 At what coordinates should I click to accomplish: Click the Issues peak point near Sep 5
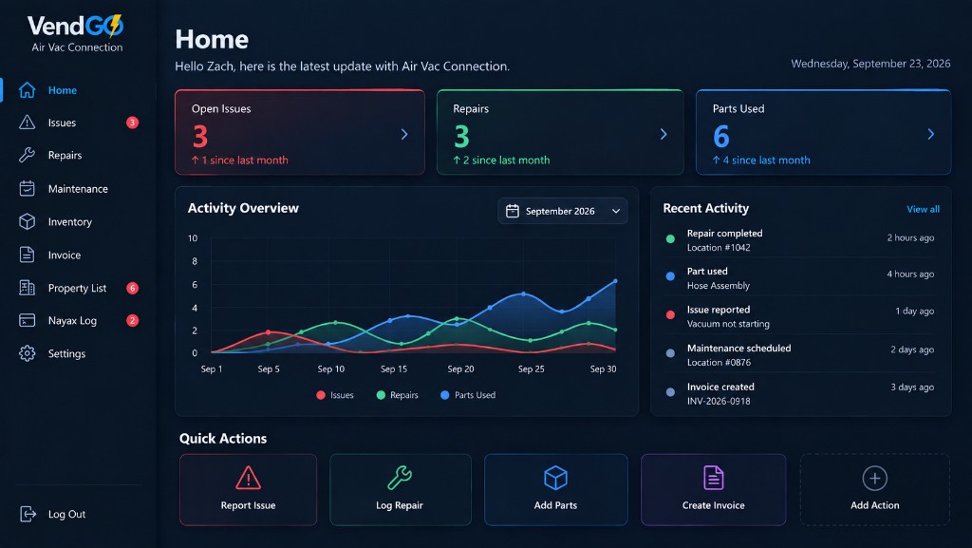tap(268, 332)
